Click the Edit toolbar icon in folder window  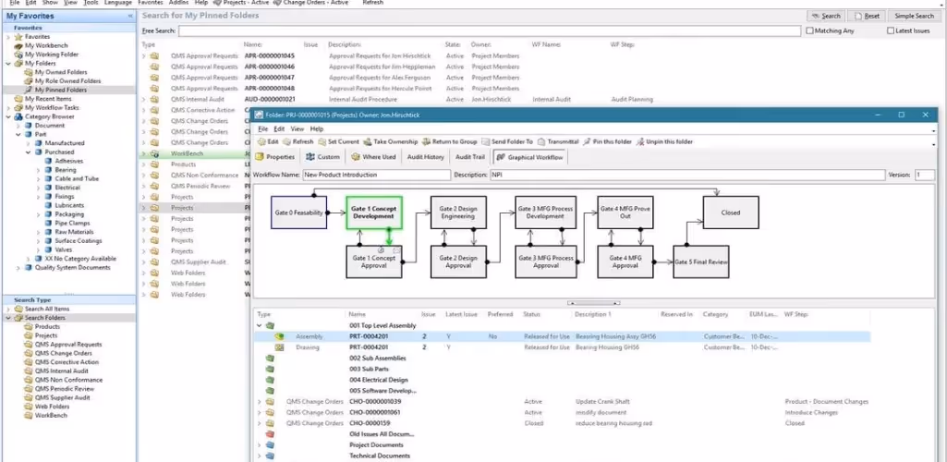[261, 142]
